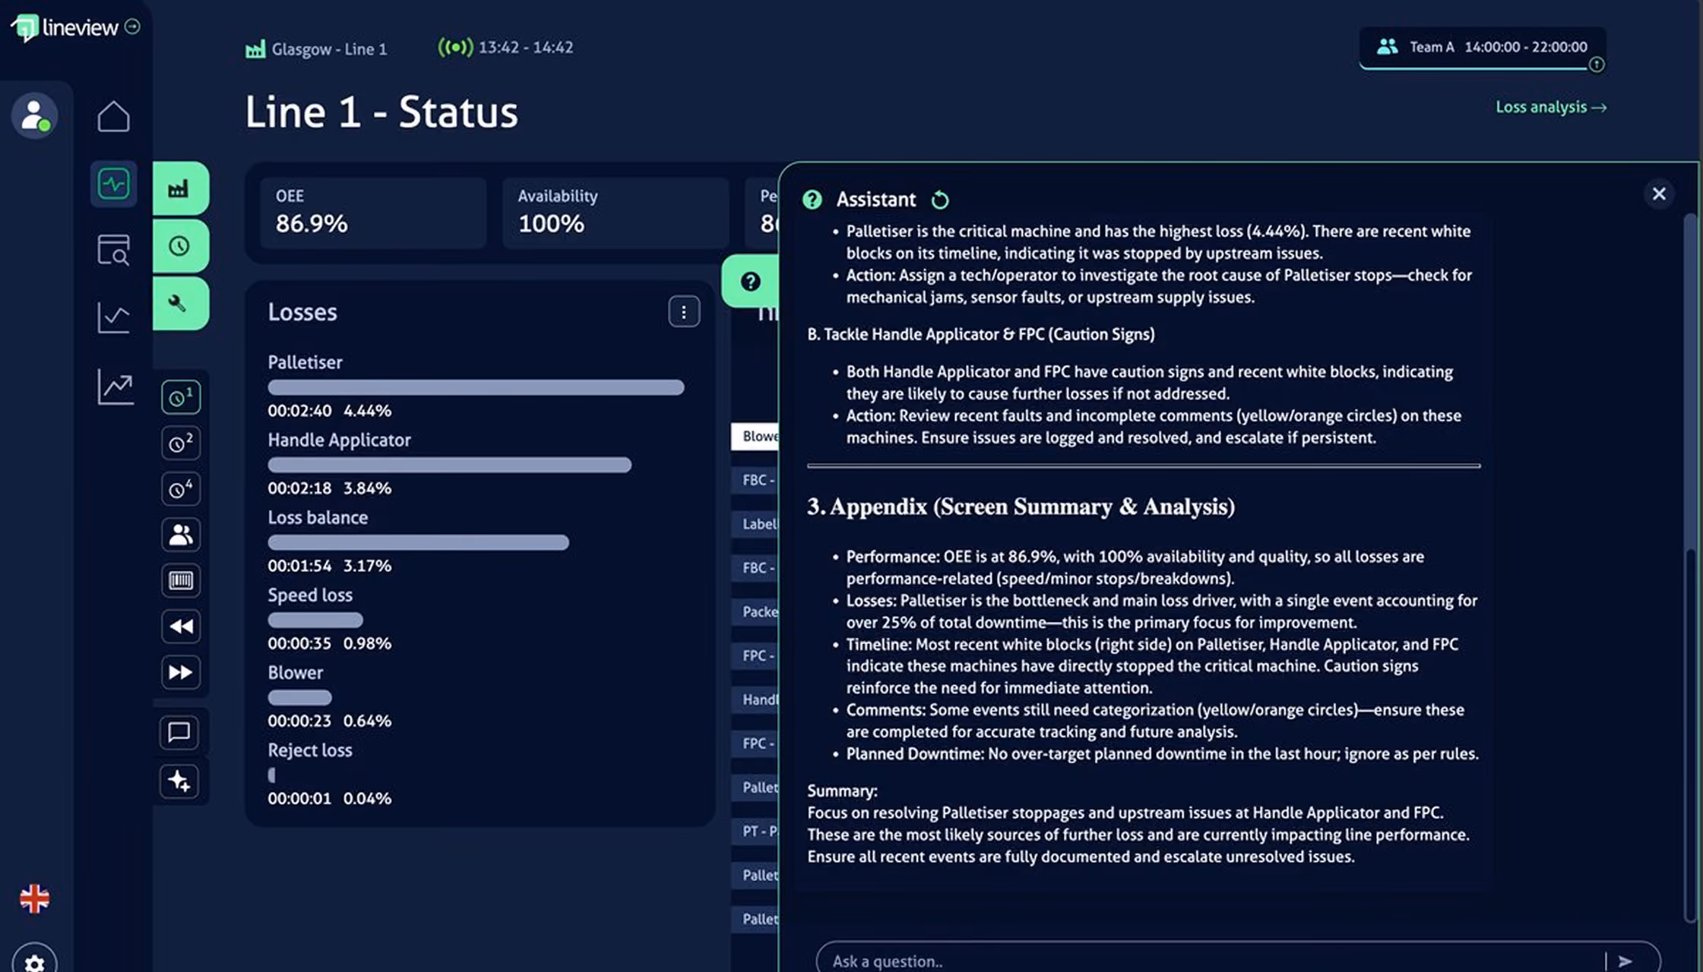Open the barcode product icon
Screen dimensions: 1703x972
click(181, 581)
